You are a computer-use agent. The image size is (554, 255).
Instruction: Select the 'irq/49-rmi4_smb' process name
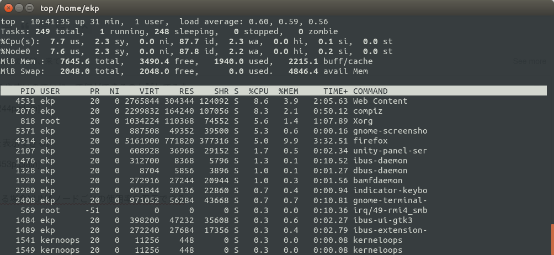tap(390, 210)
